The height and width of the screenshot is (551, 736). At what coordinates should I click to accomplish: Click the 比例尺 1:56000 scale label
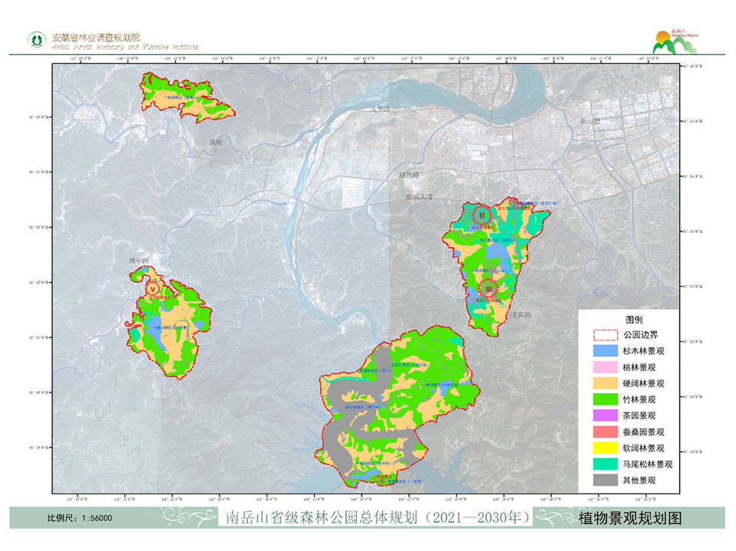80,519
